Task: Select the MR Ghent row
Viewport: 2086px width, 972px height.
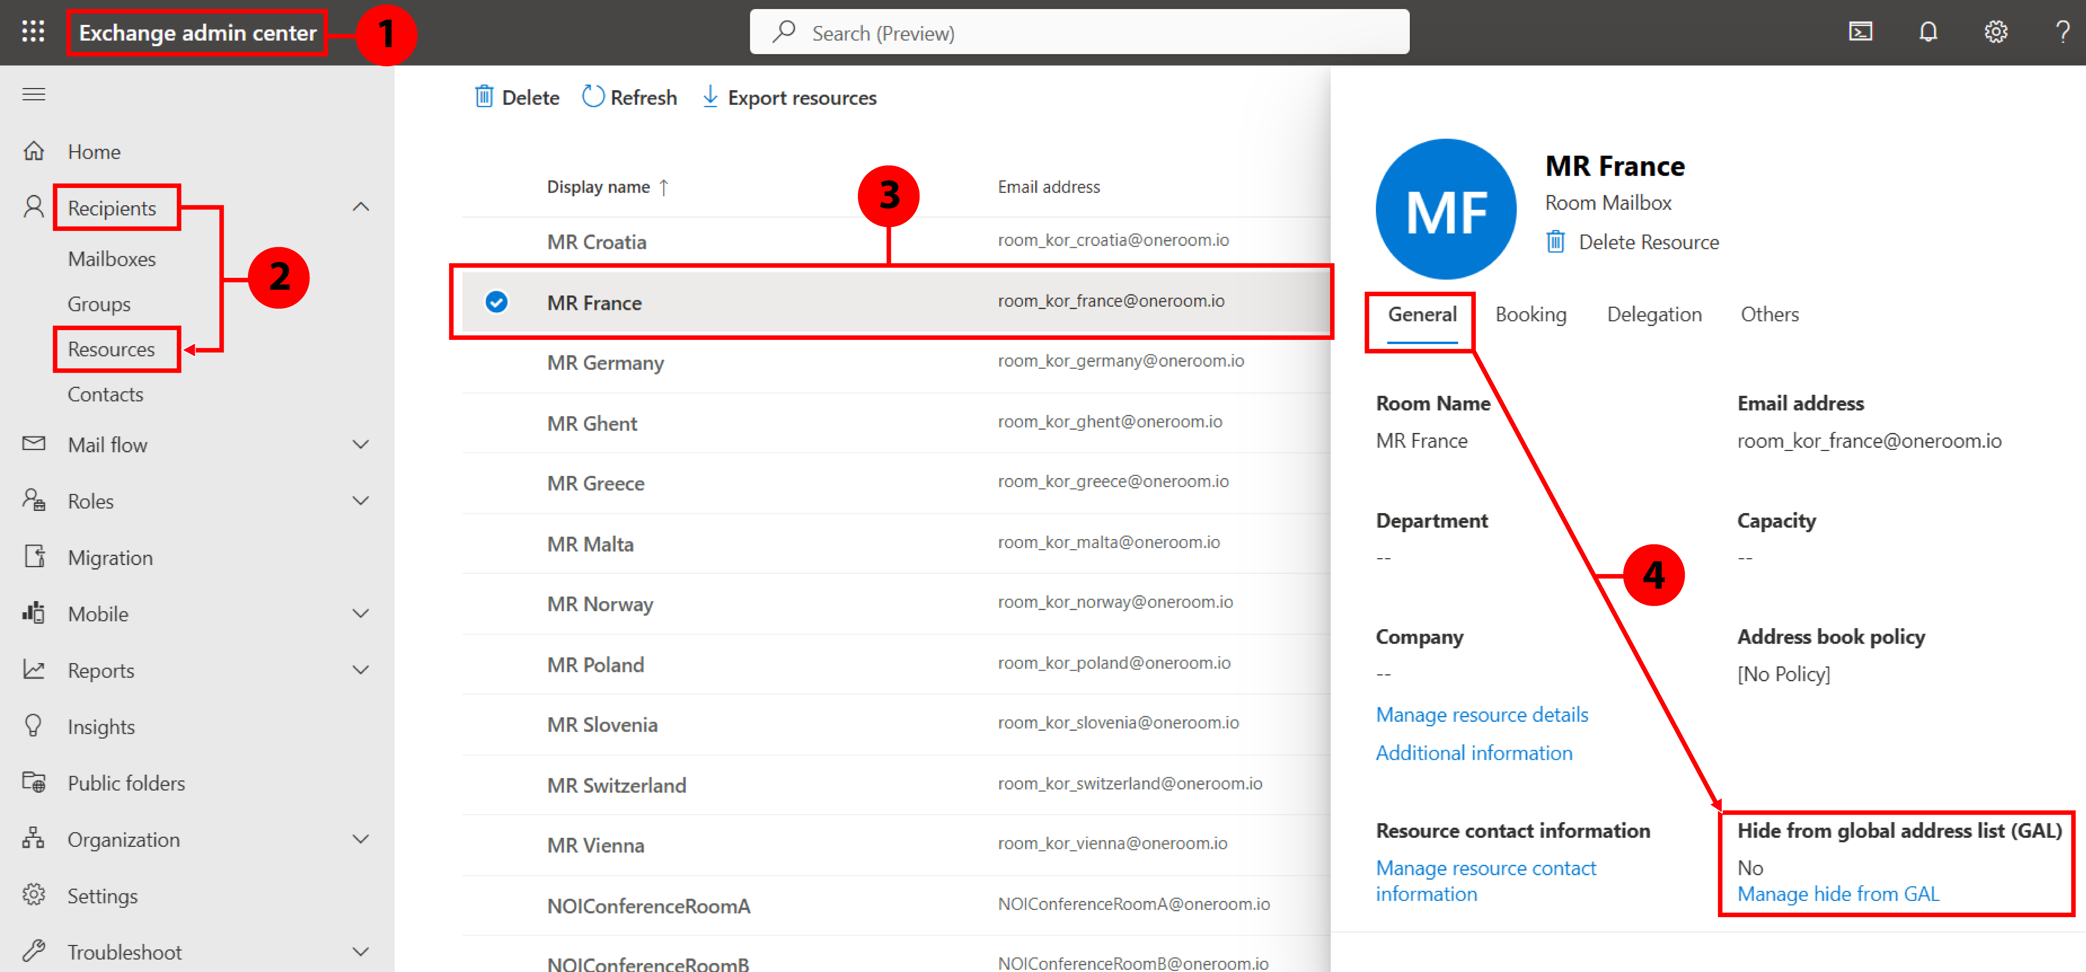Action: click(x=896, y=423)
